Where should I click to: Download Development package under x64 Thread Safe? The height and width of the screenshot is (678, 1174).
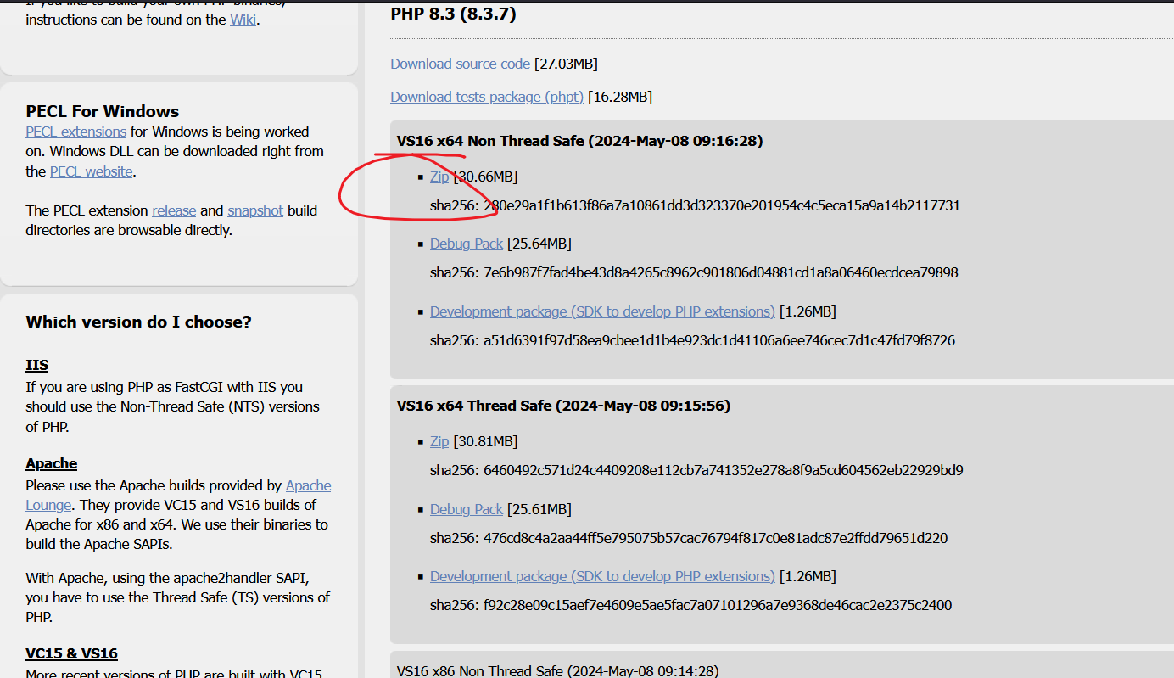tap(602, 576)
